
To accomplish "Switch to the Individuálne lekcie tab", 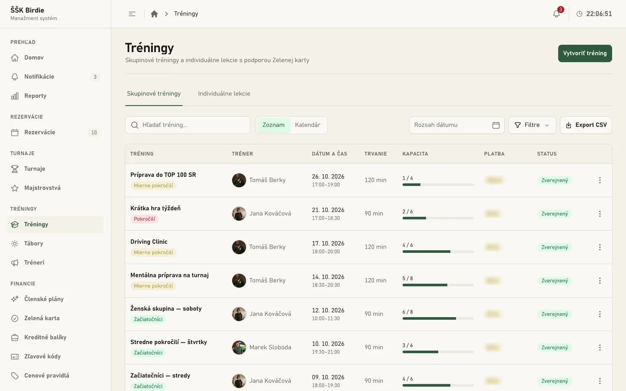I will (224, 94).
